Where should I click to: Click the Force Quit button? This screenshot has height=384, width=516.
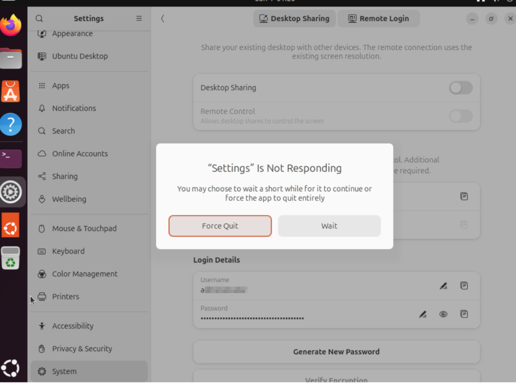click(x=220, y=226)
